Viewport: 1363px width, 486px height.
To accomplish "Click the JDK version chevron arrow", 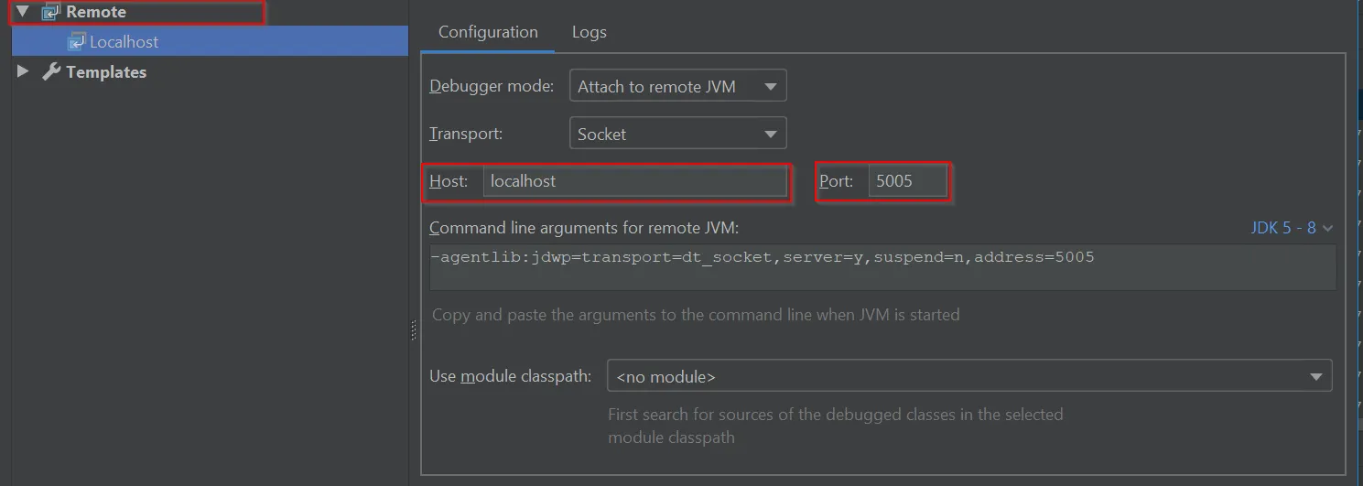I will pos(1327,229).
